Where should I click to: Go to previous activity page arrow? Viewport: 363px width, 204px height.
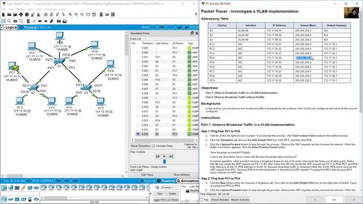(315, 199)
